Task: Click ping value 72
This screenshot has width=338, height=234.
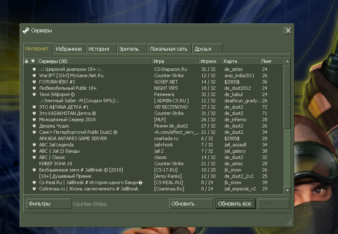Action: [x=265, y=107]
